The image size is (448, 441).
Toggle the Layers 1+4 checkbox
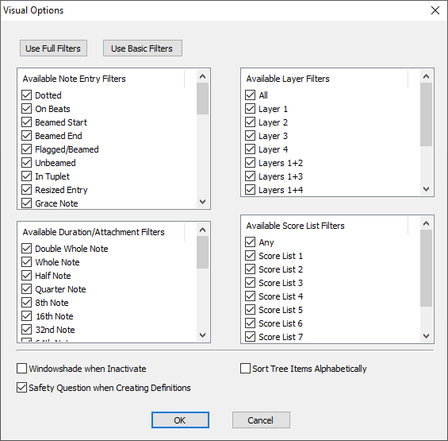[x=251, y=190]
